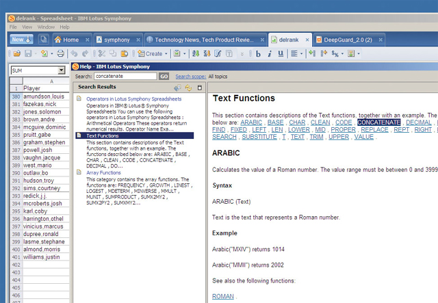The height and width of the screenshot is (303, 438).
Task: Open the Window menu
Action: click(46, 27)
